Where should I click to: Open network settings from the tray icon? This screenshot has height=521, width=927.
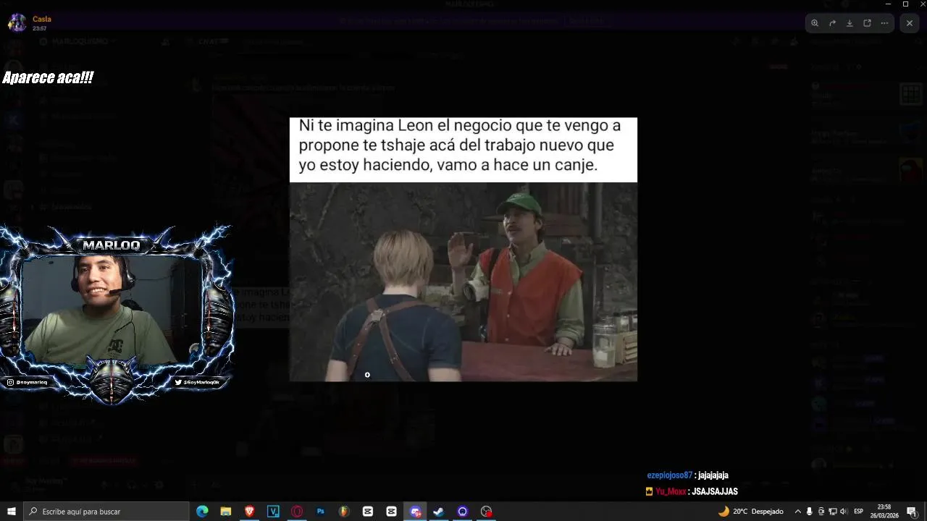[832, 512]
